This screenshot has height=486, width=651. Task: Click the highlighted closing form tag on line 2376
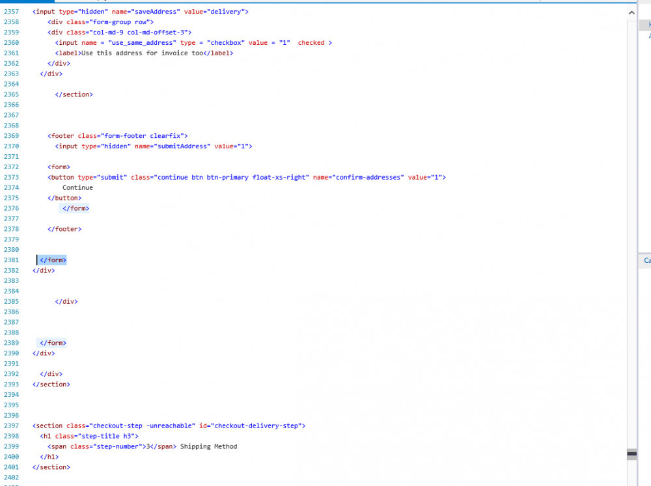pos(76,208)
